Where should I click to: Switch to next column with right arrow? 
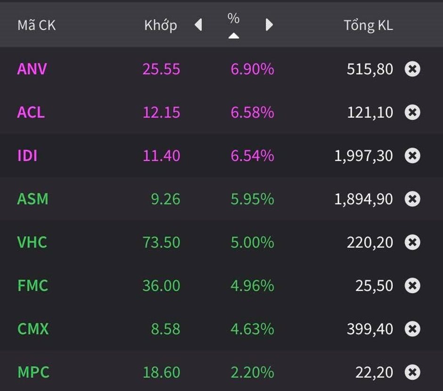[x=269, y=24]
